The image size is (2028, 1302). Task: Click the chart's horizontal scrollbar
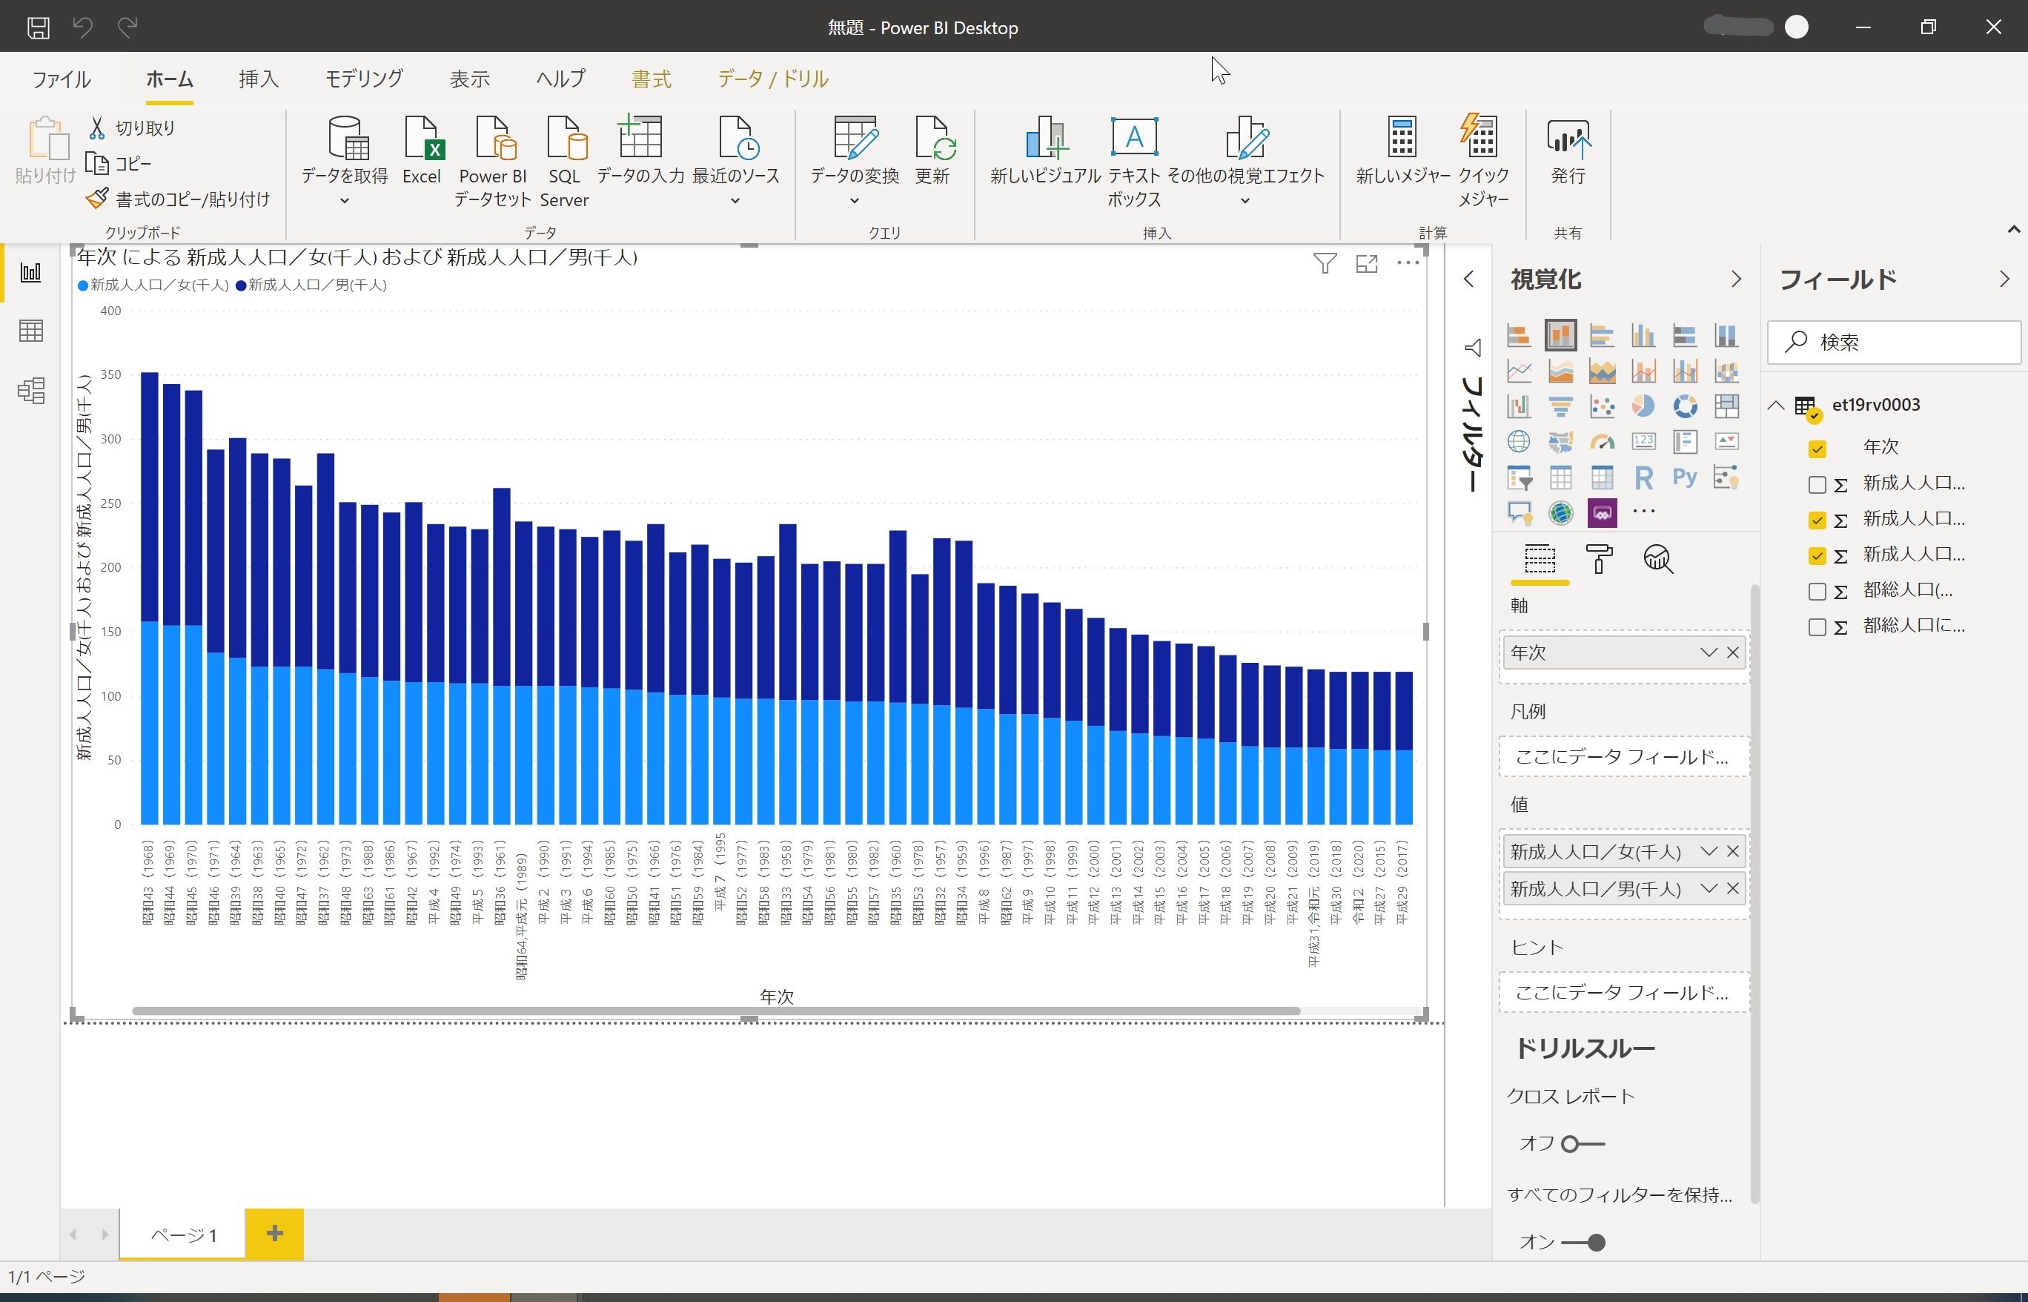(716, 1011)
